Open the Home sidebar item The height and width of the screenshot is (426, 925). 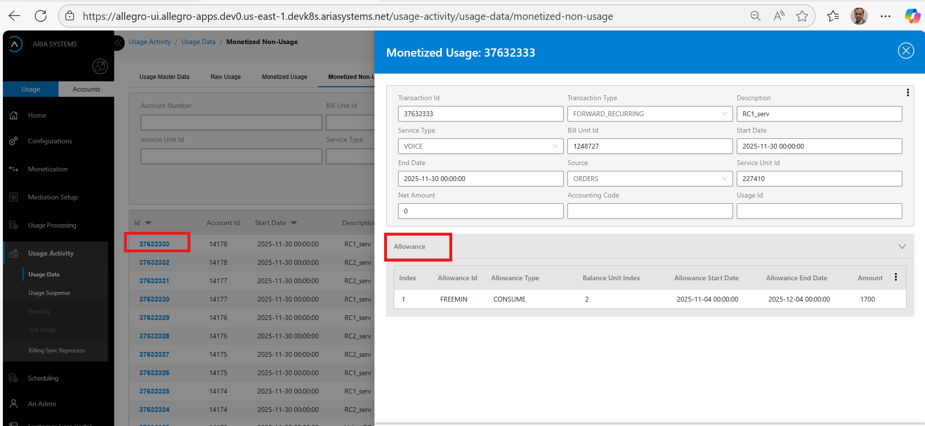click(37, 115)
